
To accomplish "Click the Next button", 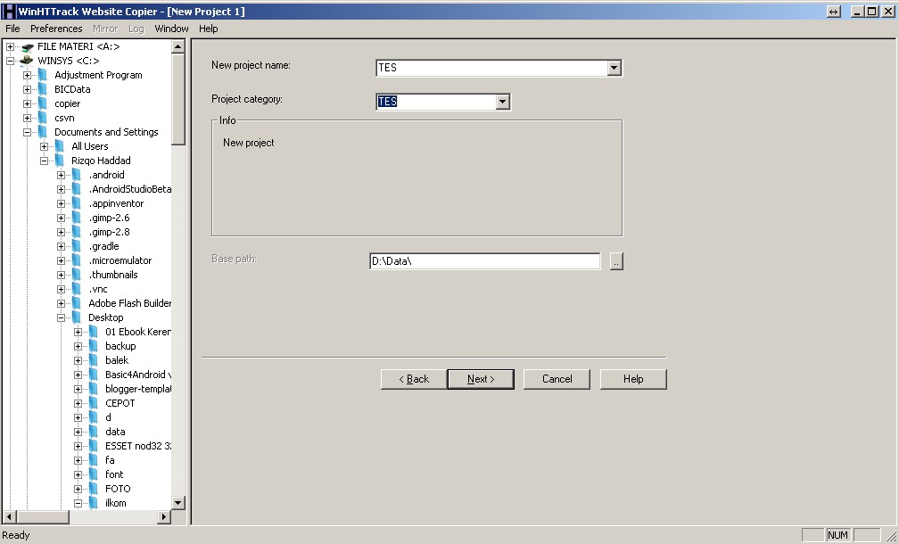I will tap(480, 379).
